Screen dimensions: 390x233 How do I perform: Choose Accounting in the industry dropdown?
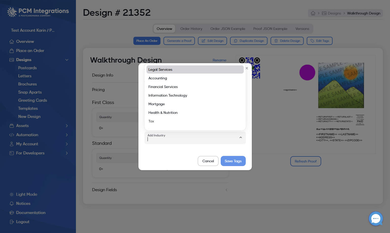pyautogui.click(x=195, y=78)
